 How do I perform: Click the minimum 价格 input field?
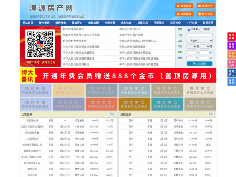(x=191, y=58)
